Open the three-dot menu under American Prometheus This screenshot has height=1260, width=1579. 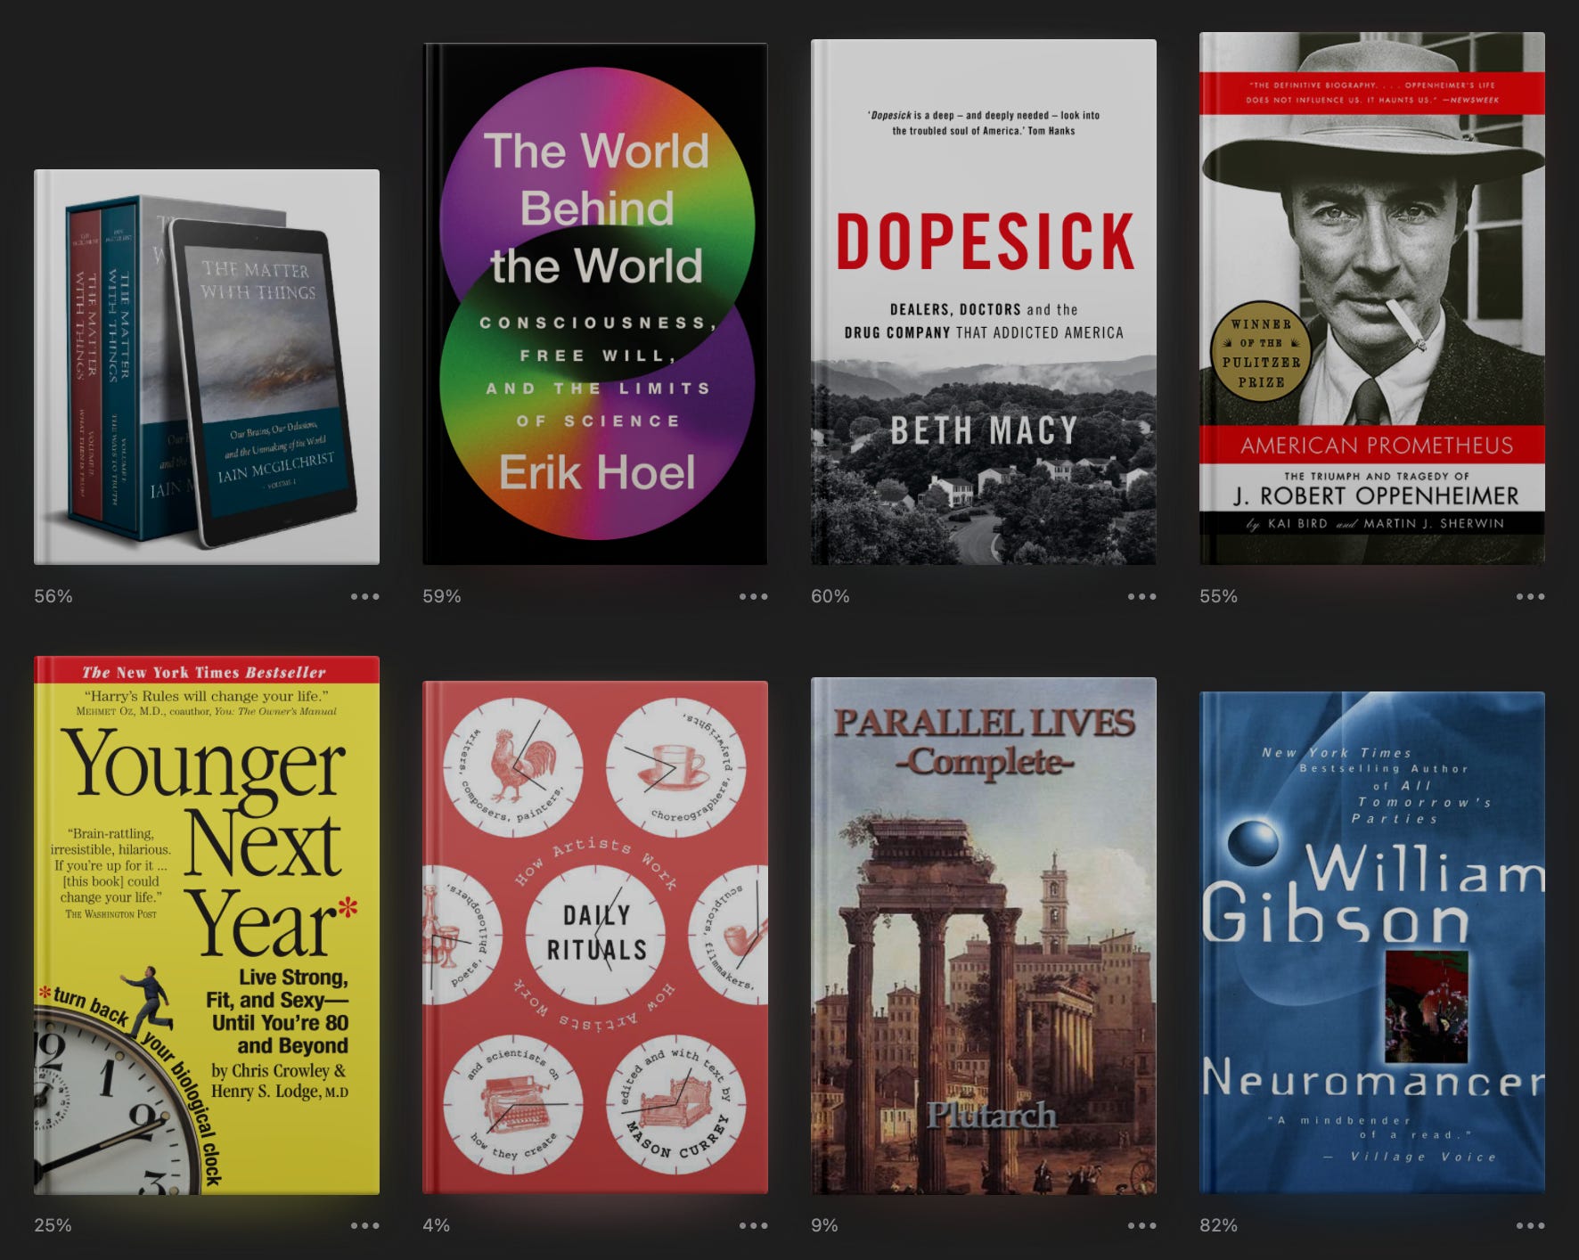(1531, 596)
